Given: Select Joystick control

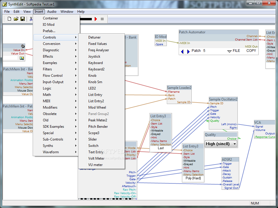Looking at the screenshot, I should click(x=101, y=56).
